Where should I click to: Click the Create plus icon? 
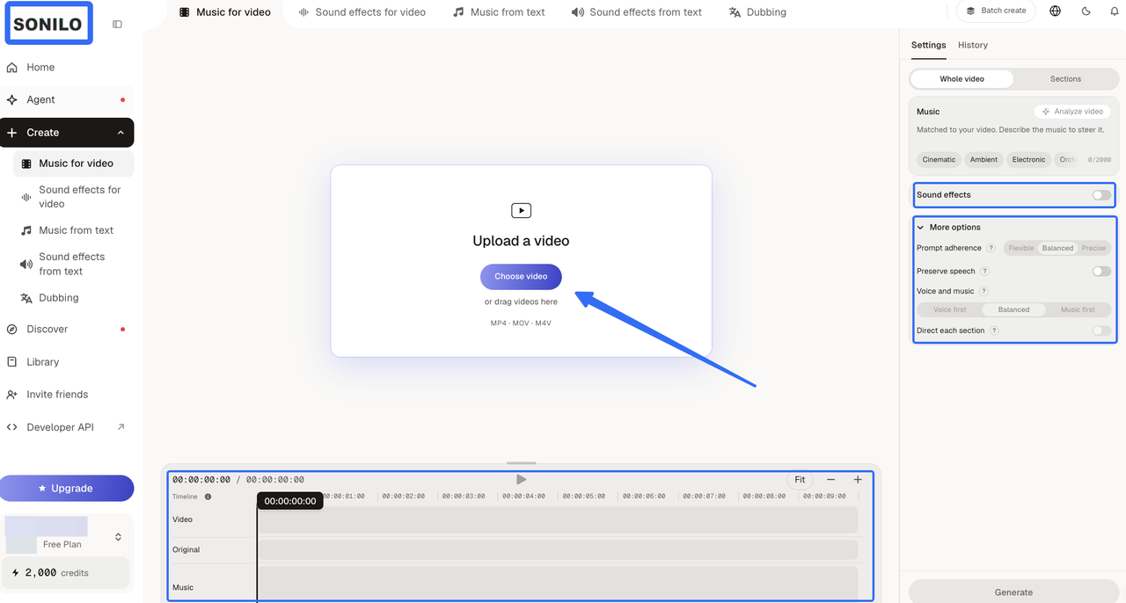(x=12, y=133)
